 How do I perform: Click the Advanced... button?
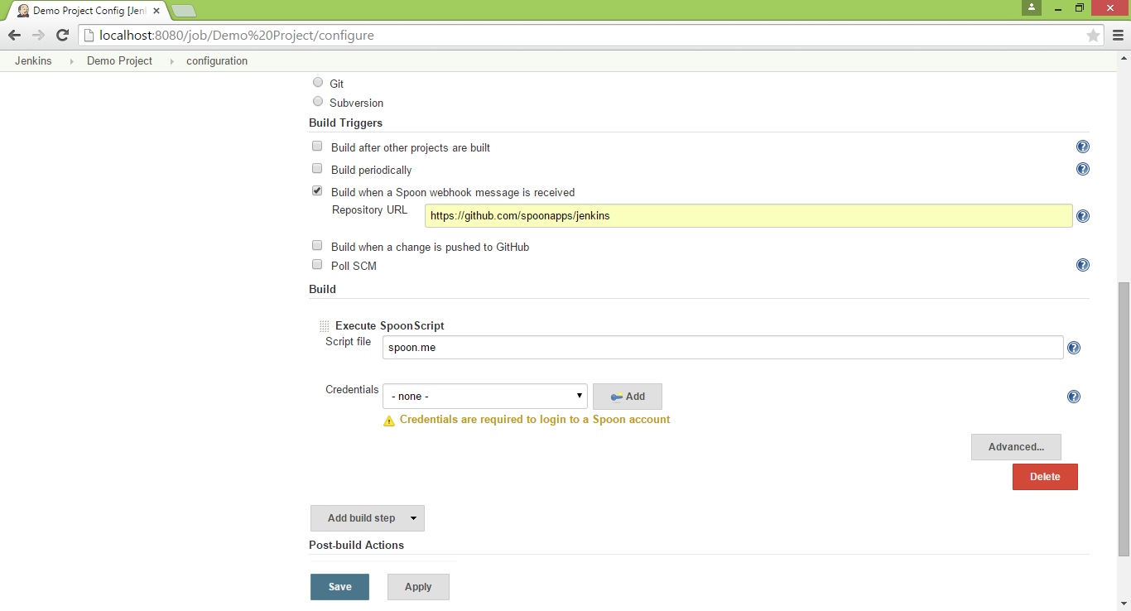(1016, 447)
